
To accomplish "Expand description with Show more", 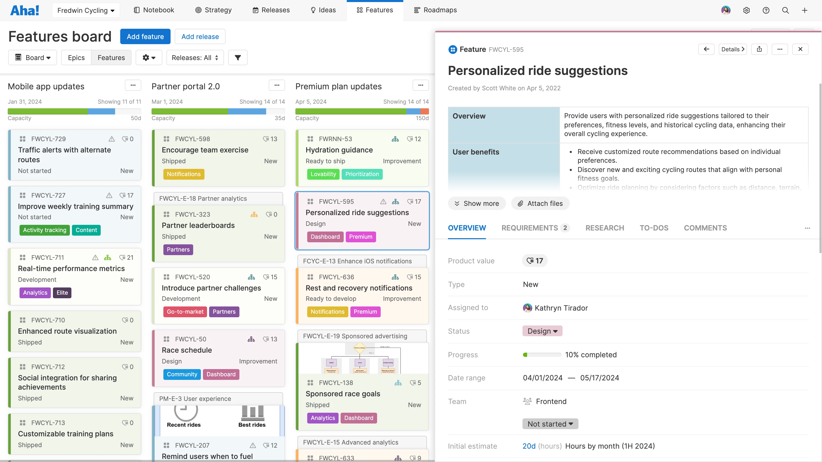I will 477,204.
